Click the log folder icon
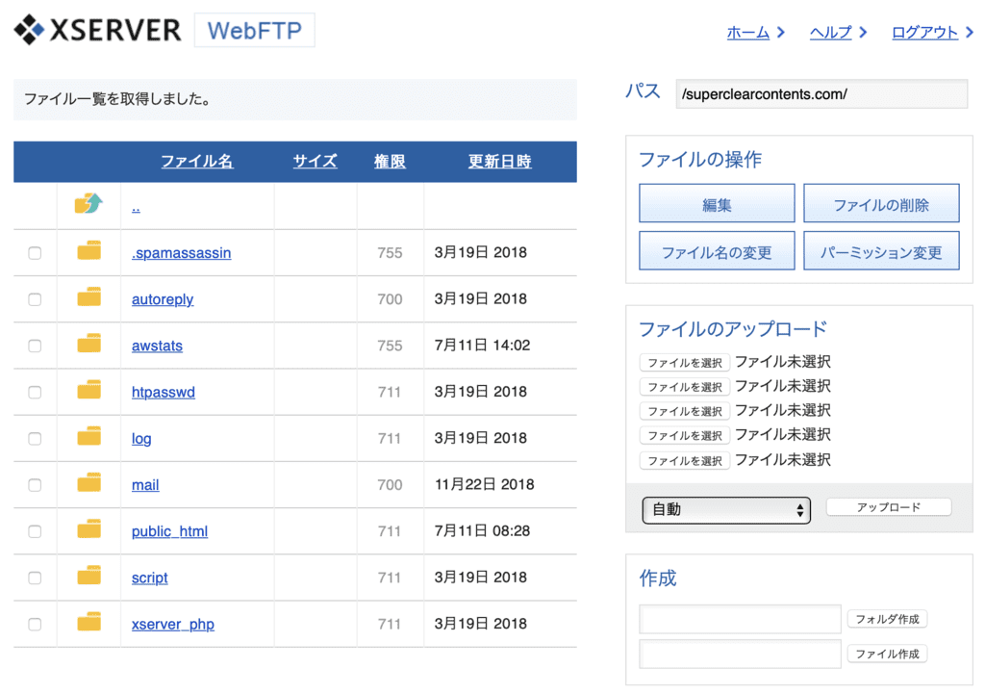Image resolution: width=985 pixels, height=694 pixels. 88,438
